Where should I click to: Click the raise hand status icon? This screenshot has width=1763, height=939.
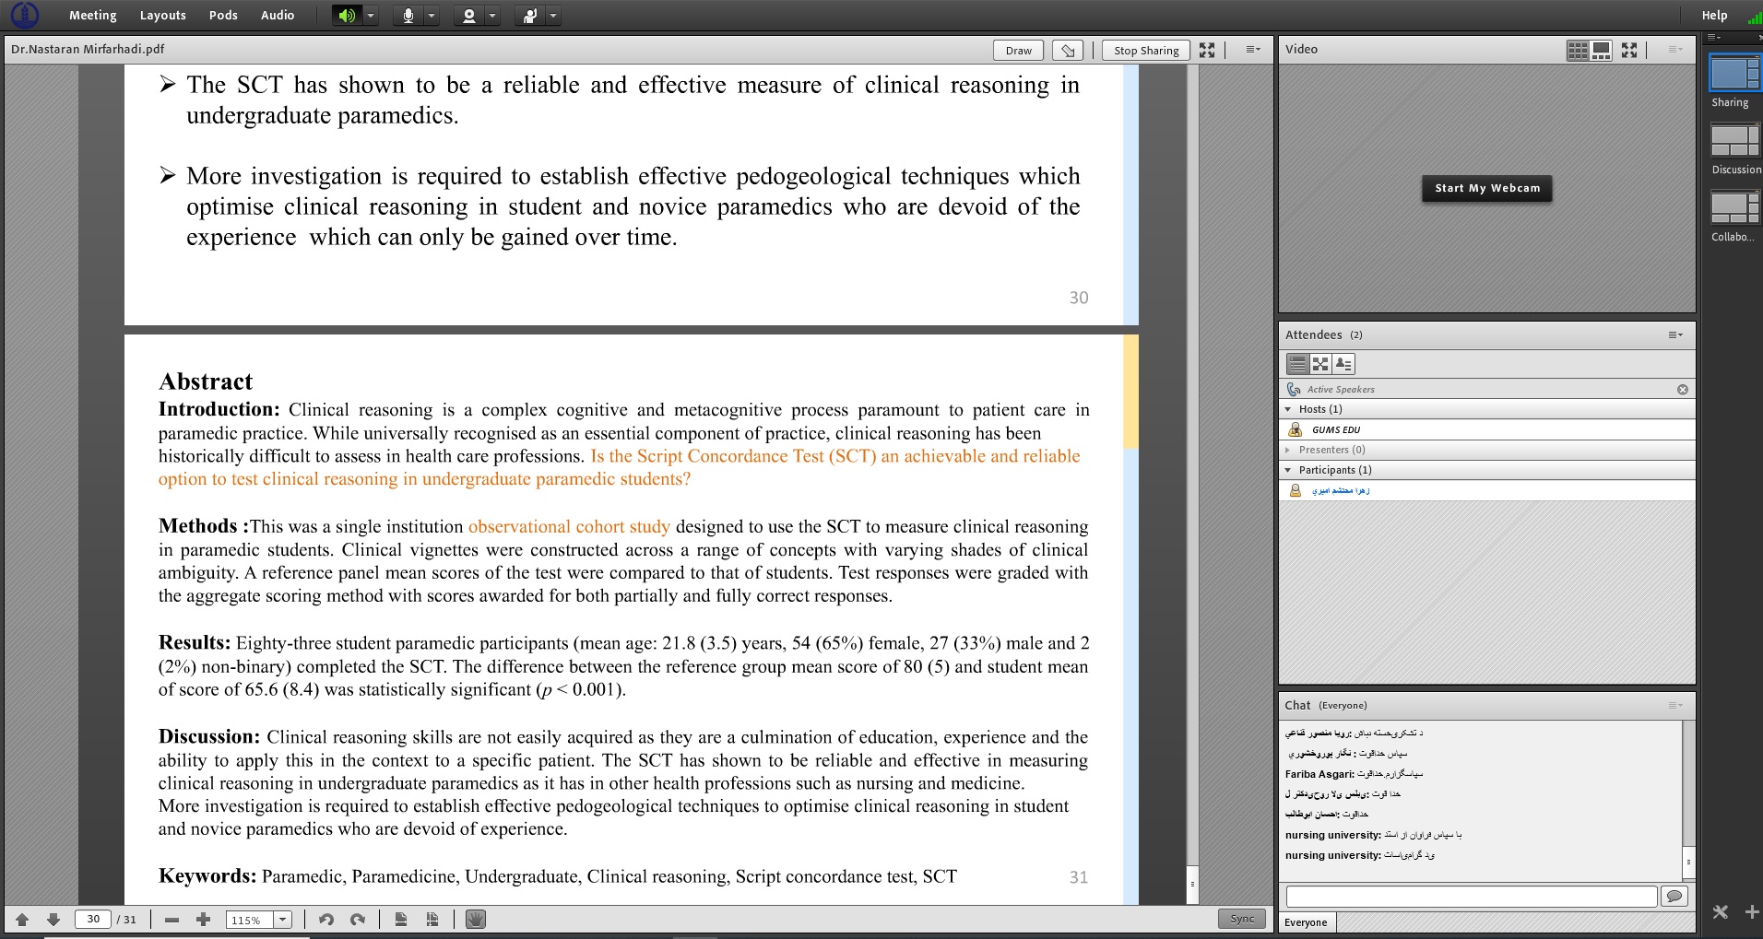(529, 16)
